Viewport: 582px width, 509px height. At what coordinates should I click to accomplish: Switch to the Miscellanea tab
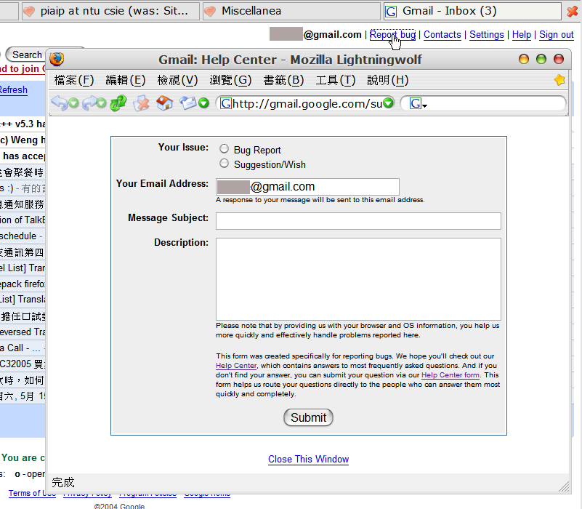point(292,11)
